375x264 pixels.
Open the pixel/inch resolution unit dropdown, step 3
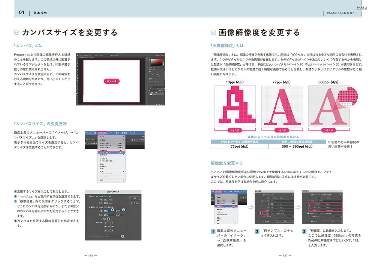pyautogui.click(x=334, y=210)
